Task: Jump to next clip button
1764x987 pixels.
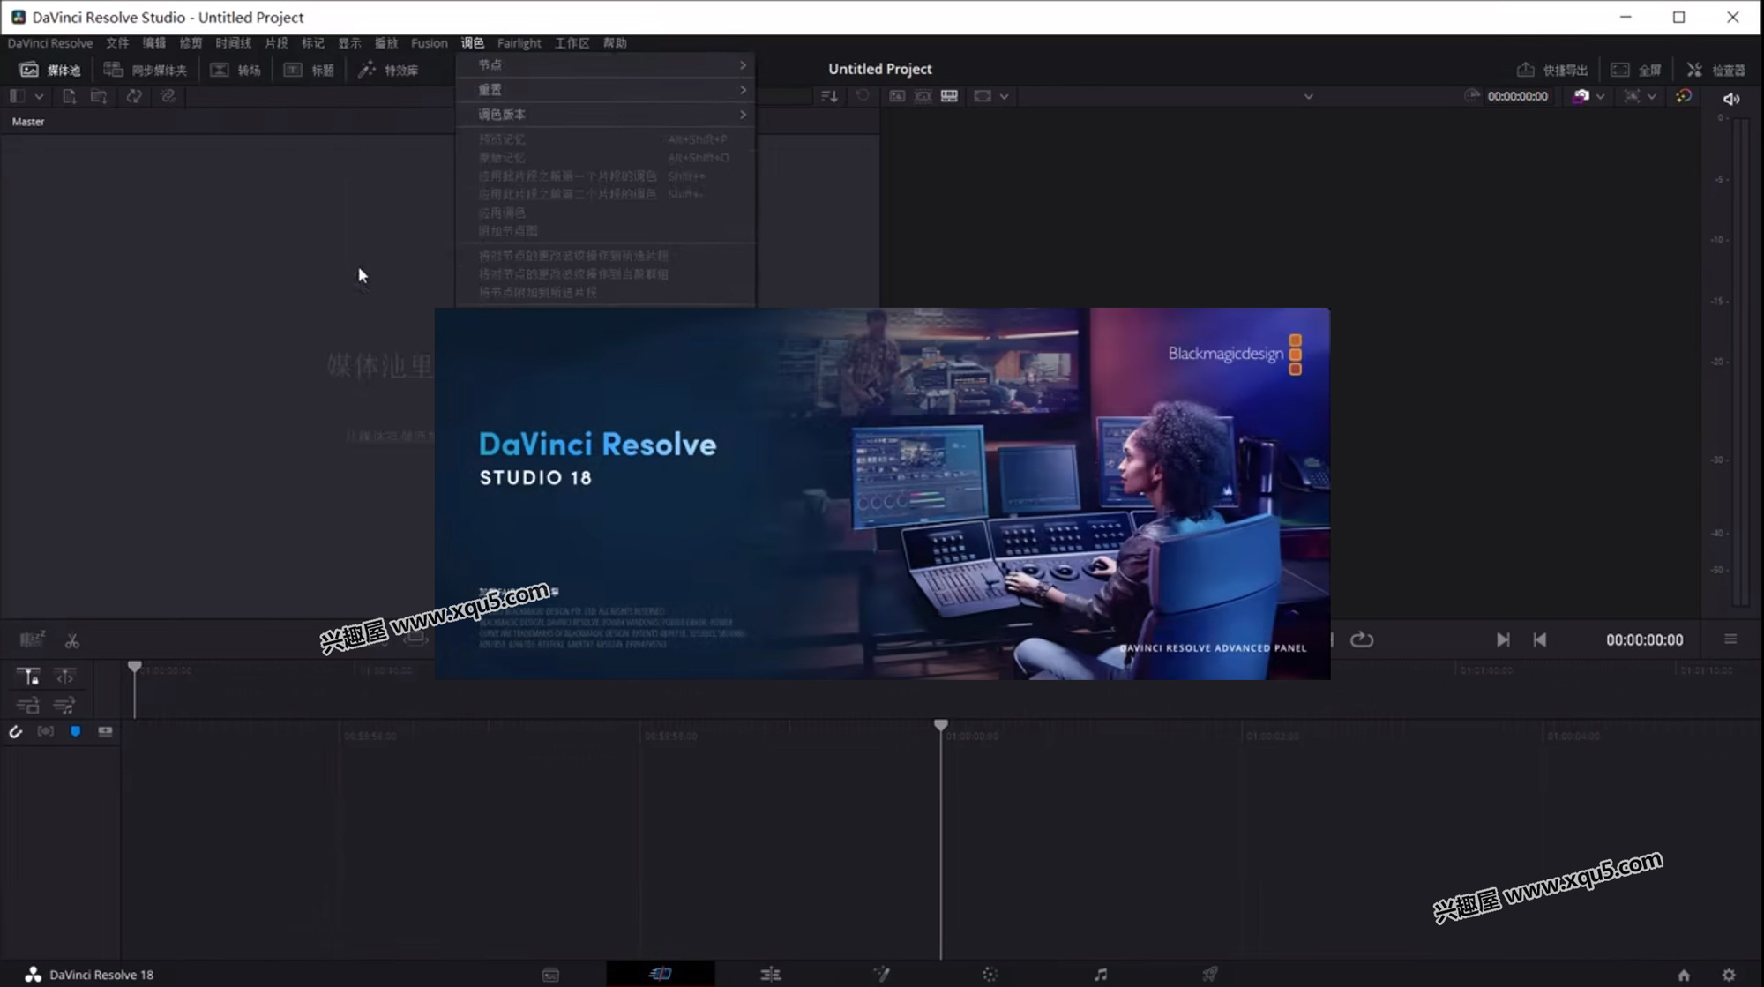Action: 1503,639
